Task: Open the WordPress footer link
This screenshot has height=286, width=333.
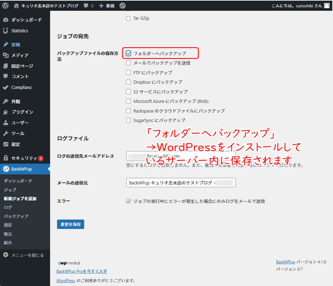Action: (66, 280)
